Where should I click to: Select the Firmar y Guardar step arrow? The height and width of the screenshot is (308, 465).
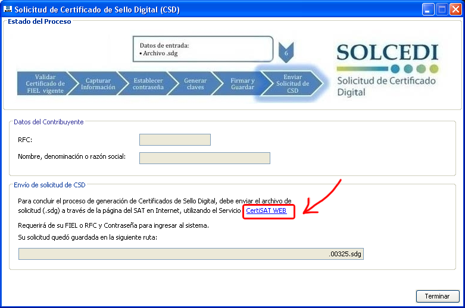click(x=241, y=84)
